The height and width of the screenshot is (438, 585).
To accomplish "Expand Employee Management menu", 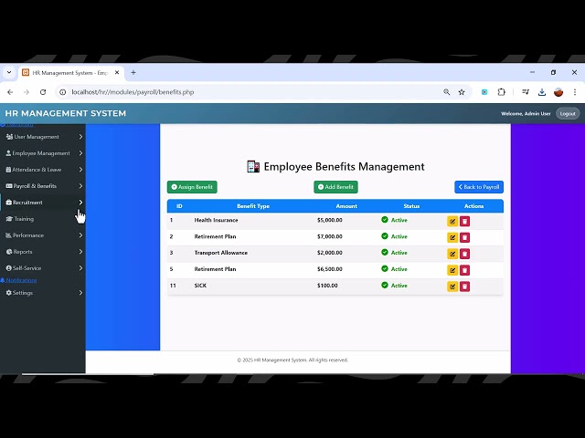I will point(43,153).
